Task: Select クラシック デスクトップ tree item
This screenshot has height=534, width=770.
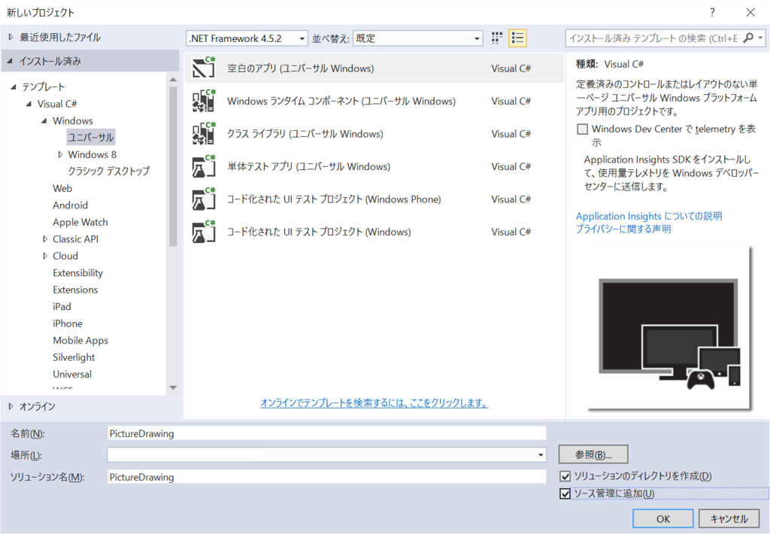Action: coord(108,171)
